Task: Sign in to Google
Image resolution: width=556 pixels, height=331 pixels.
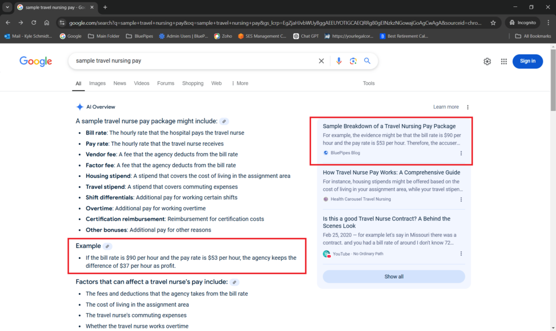Action: pos(527,61)
